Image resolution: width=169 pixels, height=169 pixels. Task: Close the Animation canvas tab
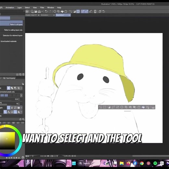[x=54, y=15]
